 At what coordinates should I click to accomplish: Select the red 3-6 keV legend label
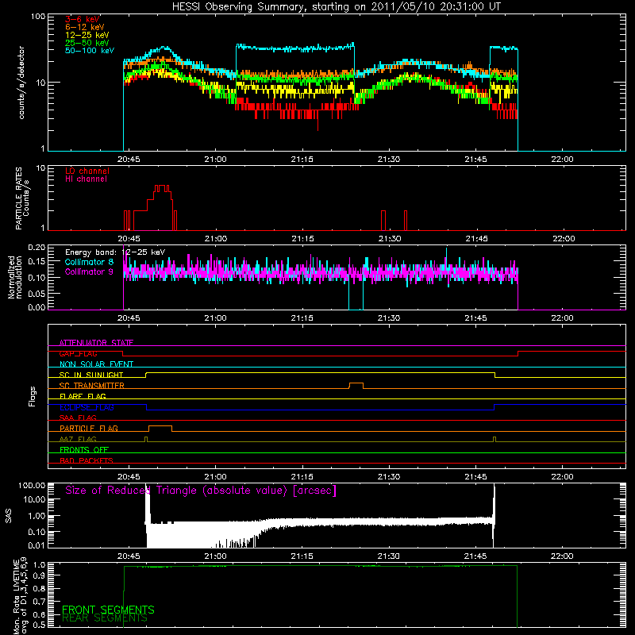click(83, 19)
